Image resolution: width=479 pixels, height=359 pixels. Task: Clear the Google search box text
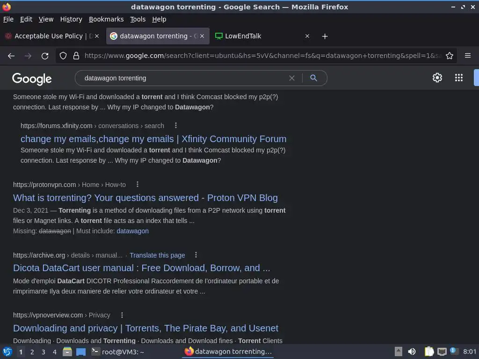tap(292, 78)
